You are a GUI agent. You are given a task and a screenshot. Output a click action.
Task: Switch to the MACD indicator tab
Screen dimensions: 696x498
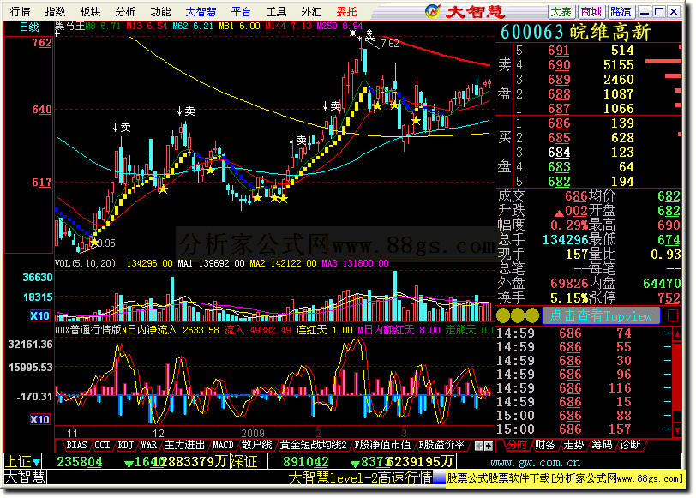pyautogui.click(x=223, y=445)
